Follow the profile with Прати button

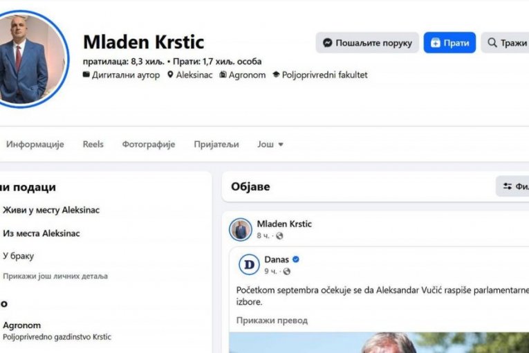(x=449, y=43)
